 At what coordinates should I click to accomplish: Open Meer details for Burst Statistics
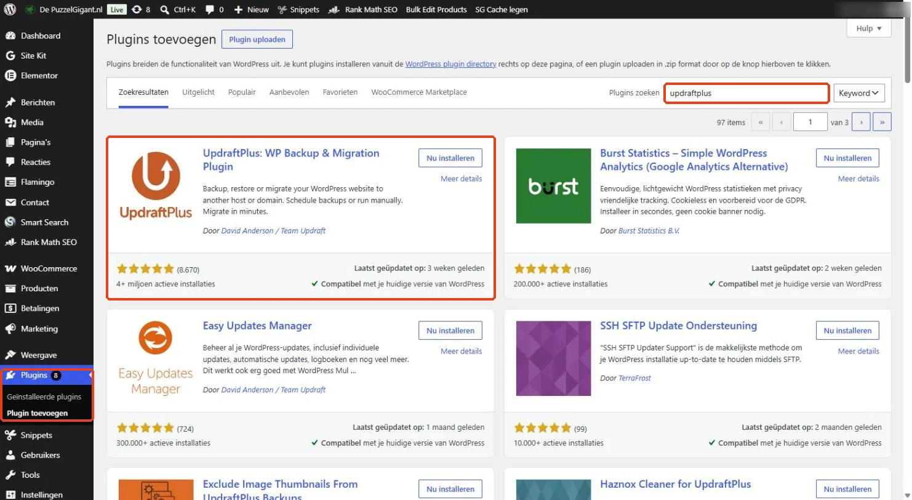(x=858, y=179)
